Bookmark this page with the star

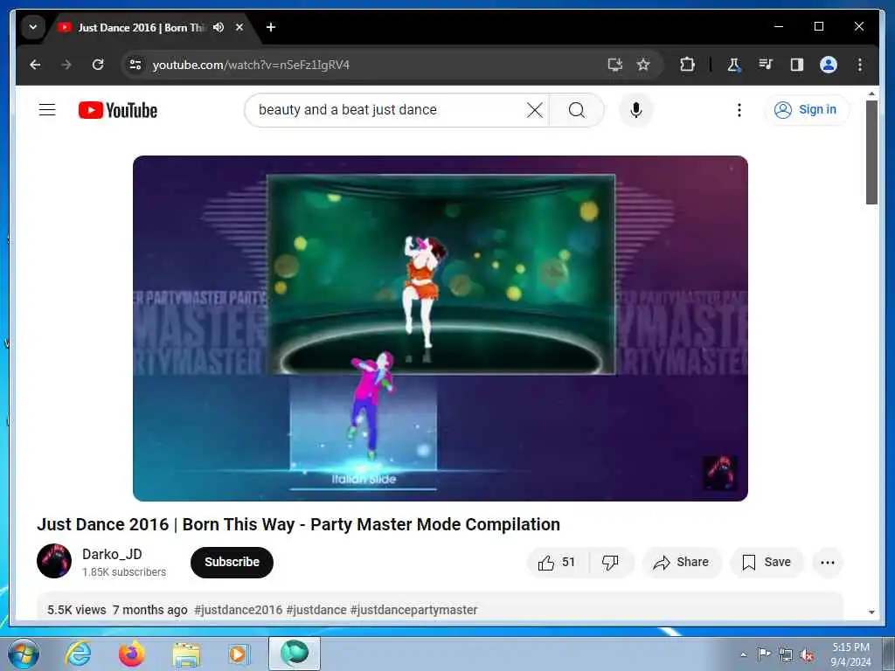[643, 65]
